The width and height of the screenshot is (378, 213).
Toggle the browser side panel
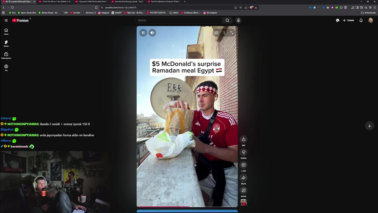pyautogui.click(x=357, y=7)
